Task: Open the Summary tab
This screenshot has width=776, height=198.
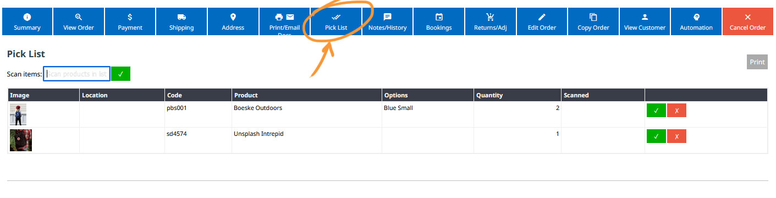Action: [x=27, y=21]
